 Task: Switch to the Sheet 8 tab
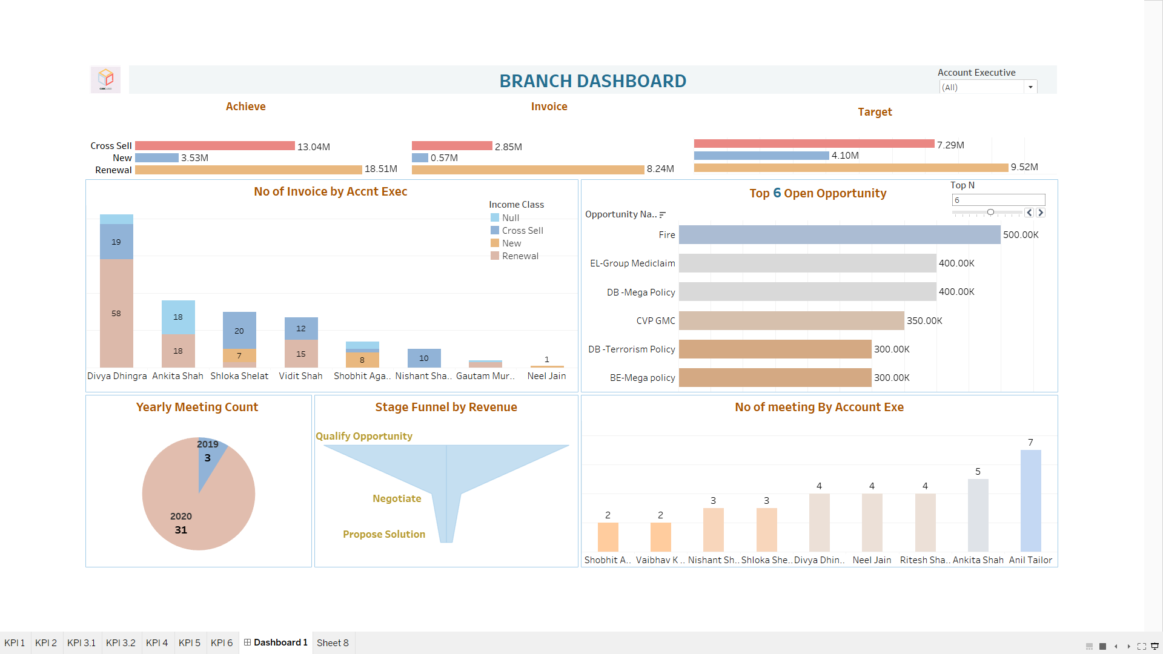coord(333,642)
